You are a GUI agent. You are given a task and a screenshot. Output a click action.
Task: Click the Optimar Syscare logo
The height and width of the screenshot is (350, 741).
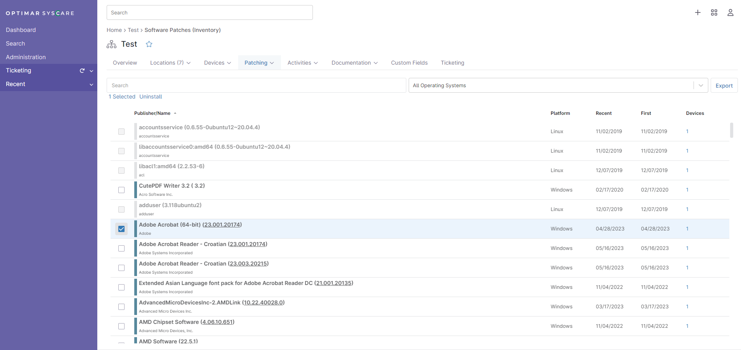[x=40, y=13]
